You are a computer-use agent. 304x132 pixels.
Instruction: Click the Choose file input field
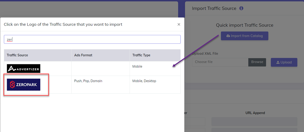220,62
